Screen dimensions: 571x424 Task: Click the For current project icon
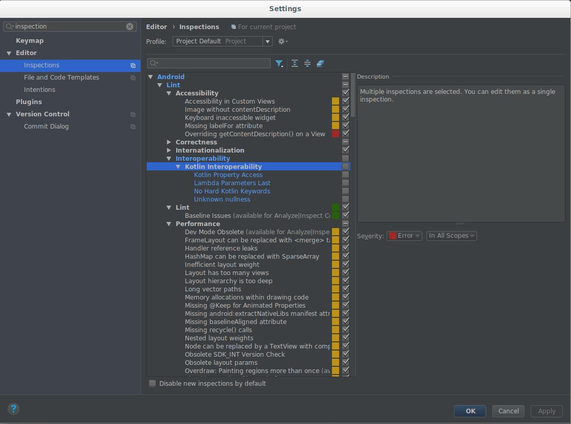(233, 27)
